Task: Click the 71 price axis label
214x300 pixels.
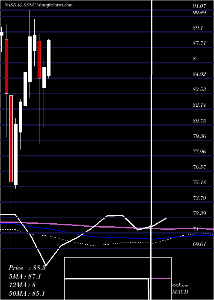Action: pos(196,229)
